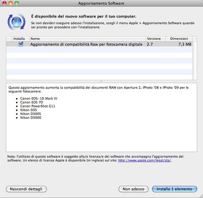The height and width of the screenshot is (198, 203).
Task: Open the apple.com legal sla link
Action: click(144, 160)
